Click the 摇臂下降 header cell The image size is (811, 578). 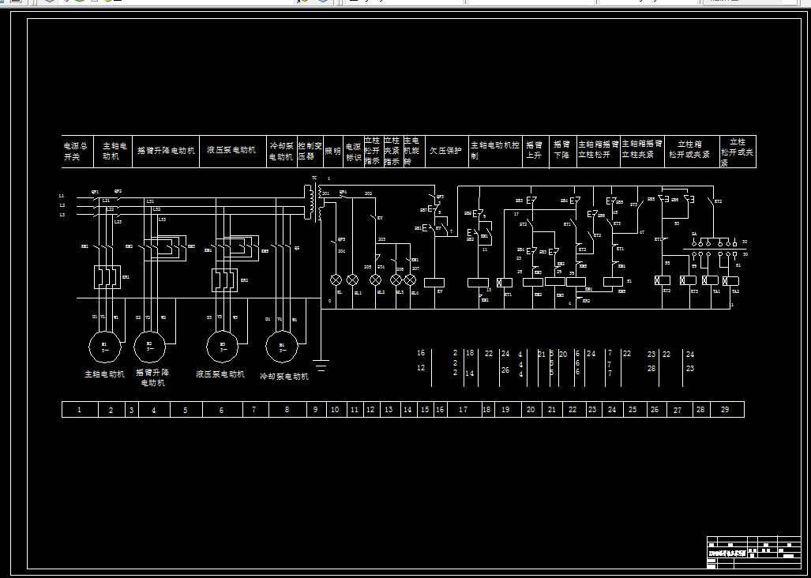[x=562, y=152]
